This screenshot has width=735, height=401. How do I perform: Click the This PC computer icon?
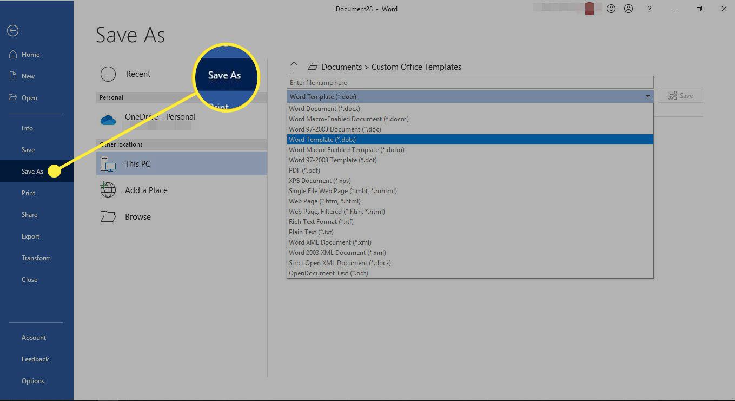pyautogui.click(x=108, y=163)
